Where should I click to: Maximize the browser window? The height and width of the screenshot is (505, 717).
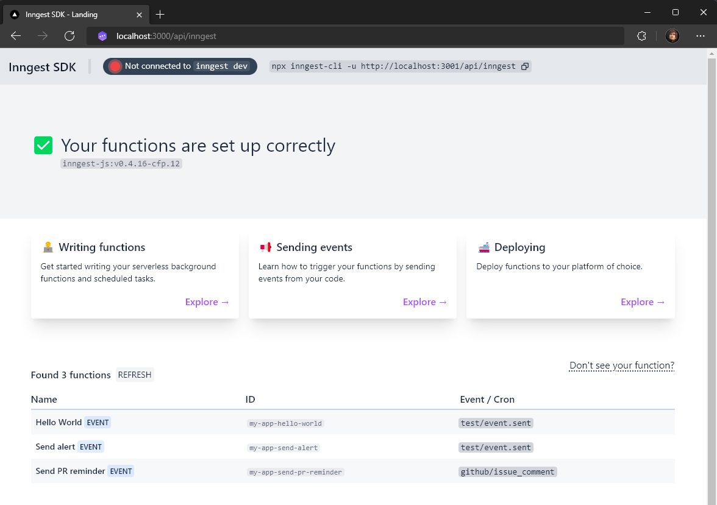[676, 13]
